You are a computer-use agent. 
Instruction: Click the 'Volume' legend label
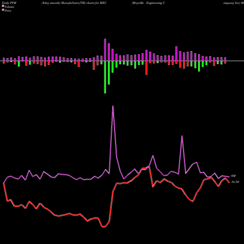[x=9, y=7]
